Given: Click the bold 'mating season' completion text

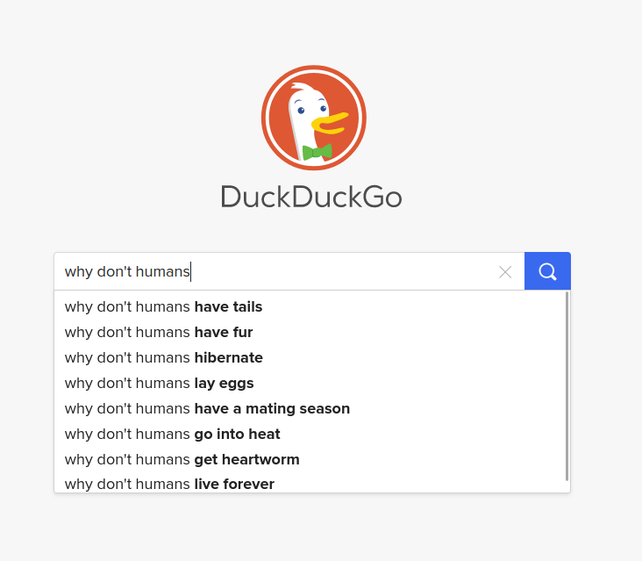Looking at the screenshot, I should point(297,408).
